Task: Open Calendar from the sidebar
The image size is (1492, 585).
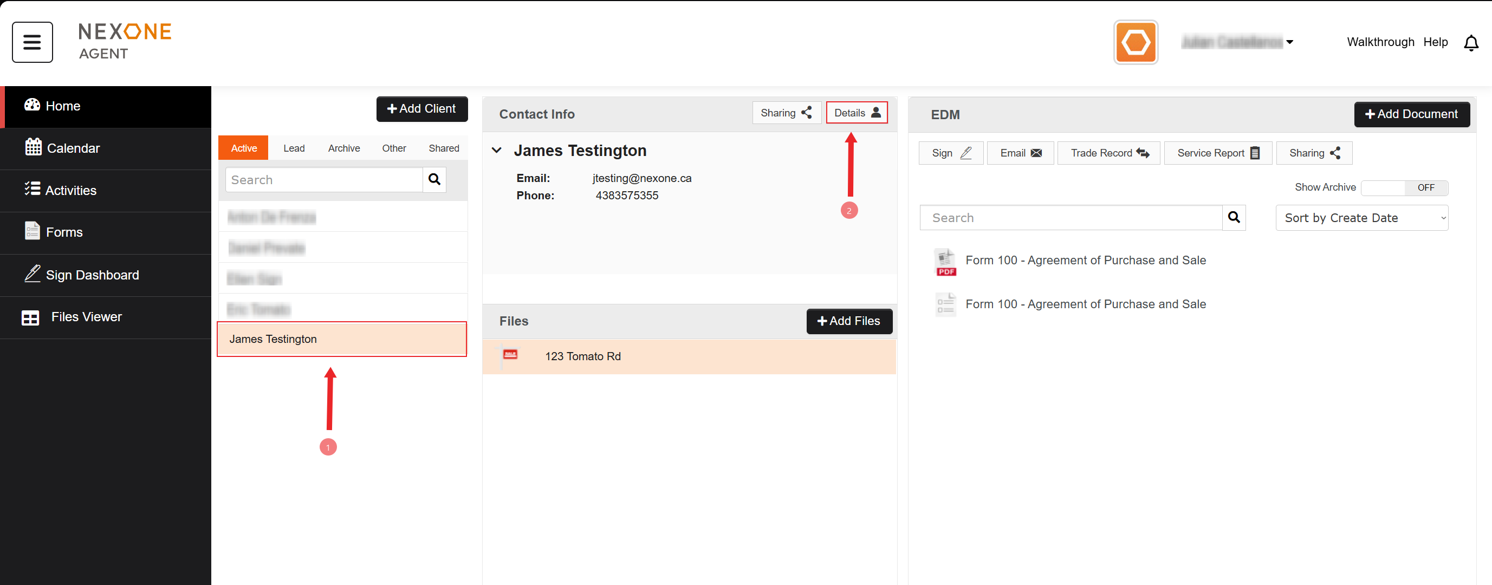Action: pyautogui.click(x=73, y=148)
